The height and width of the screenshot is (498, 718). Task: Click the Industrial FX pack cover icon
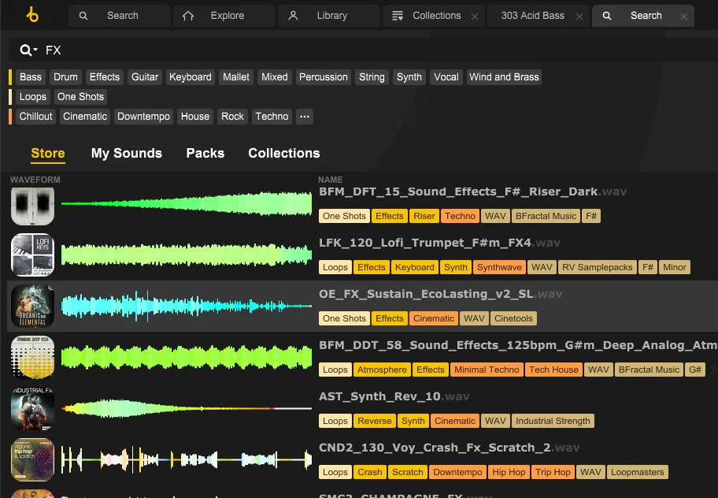click(32, 408)
